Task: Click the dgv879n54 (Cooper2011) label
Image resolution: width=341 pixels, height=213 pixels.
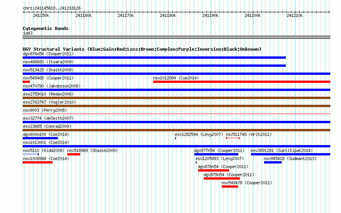Action: tap(229, 175)
